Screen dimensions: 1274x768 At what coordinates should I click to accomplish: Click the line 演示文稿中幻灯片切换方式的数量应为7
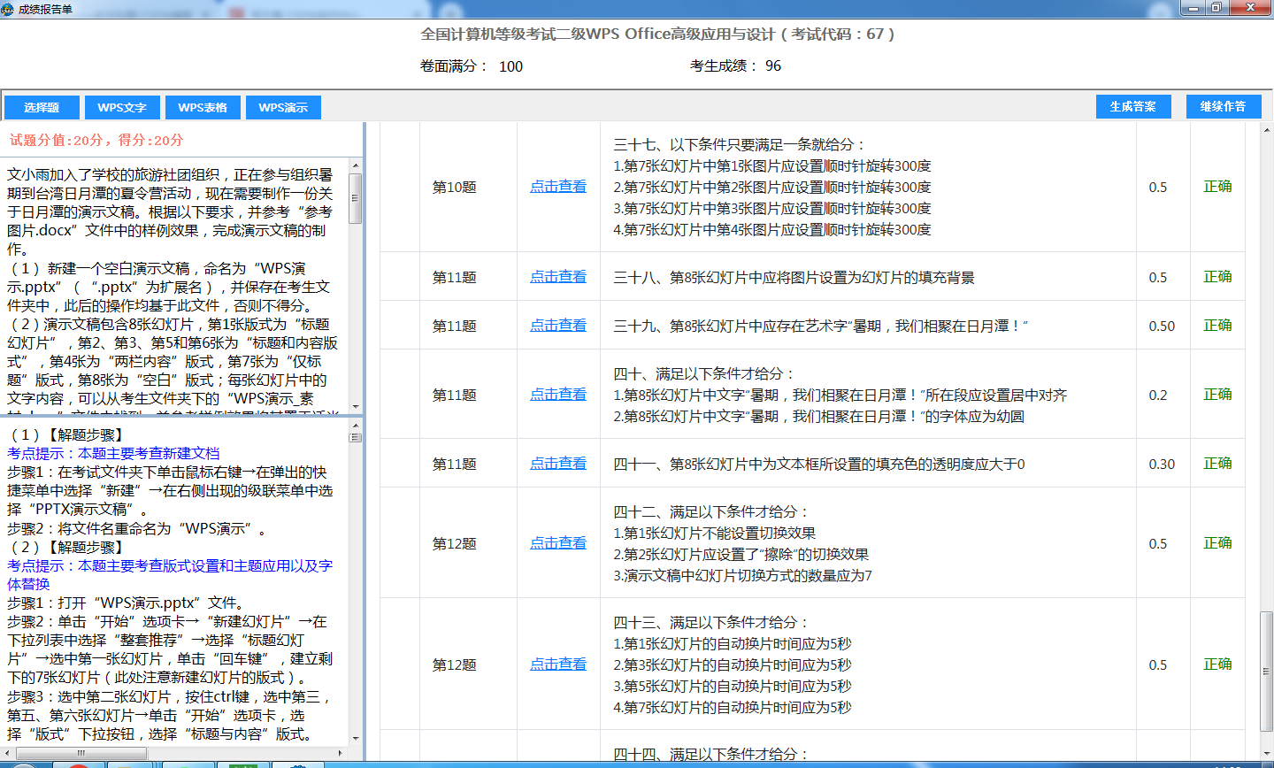743,576
